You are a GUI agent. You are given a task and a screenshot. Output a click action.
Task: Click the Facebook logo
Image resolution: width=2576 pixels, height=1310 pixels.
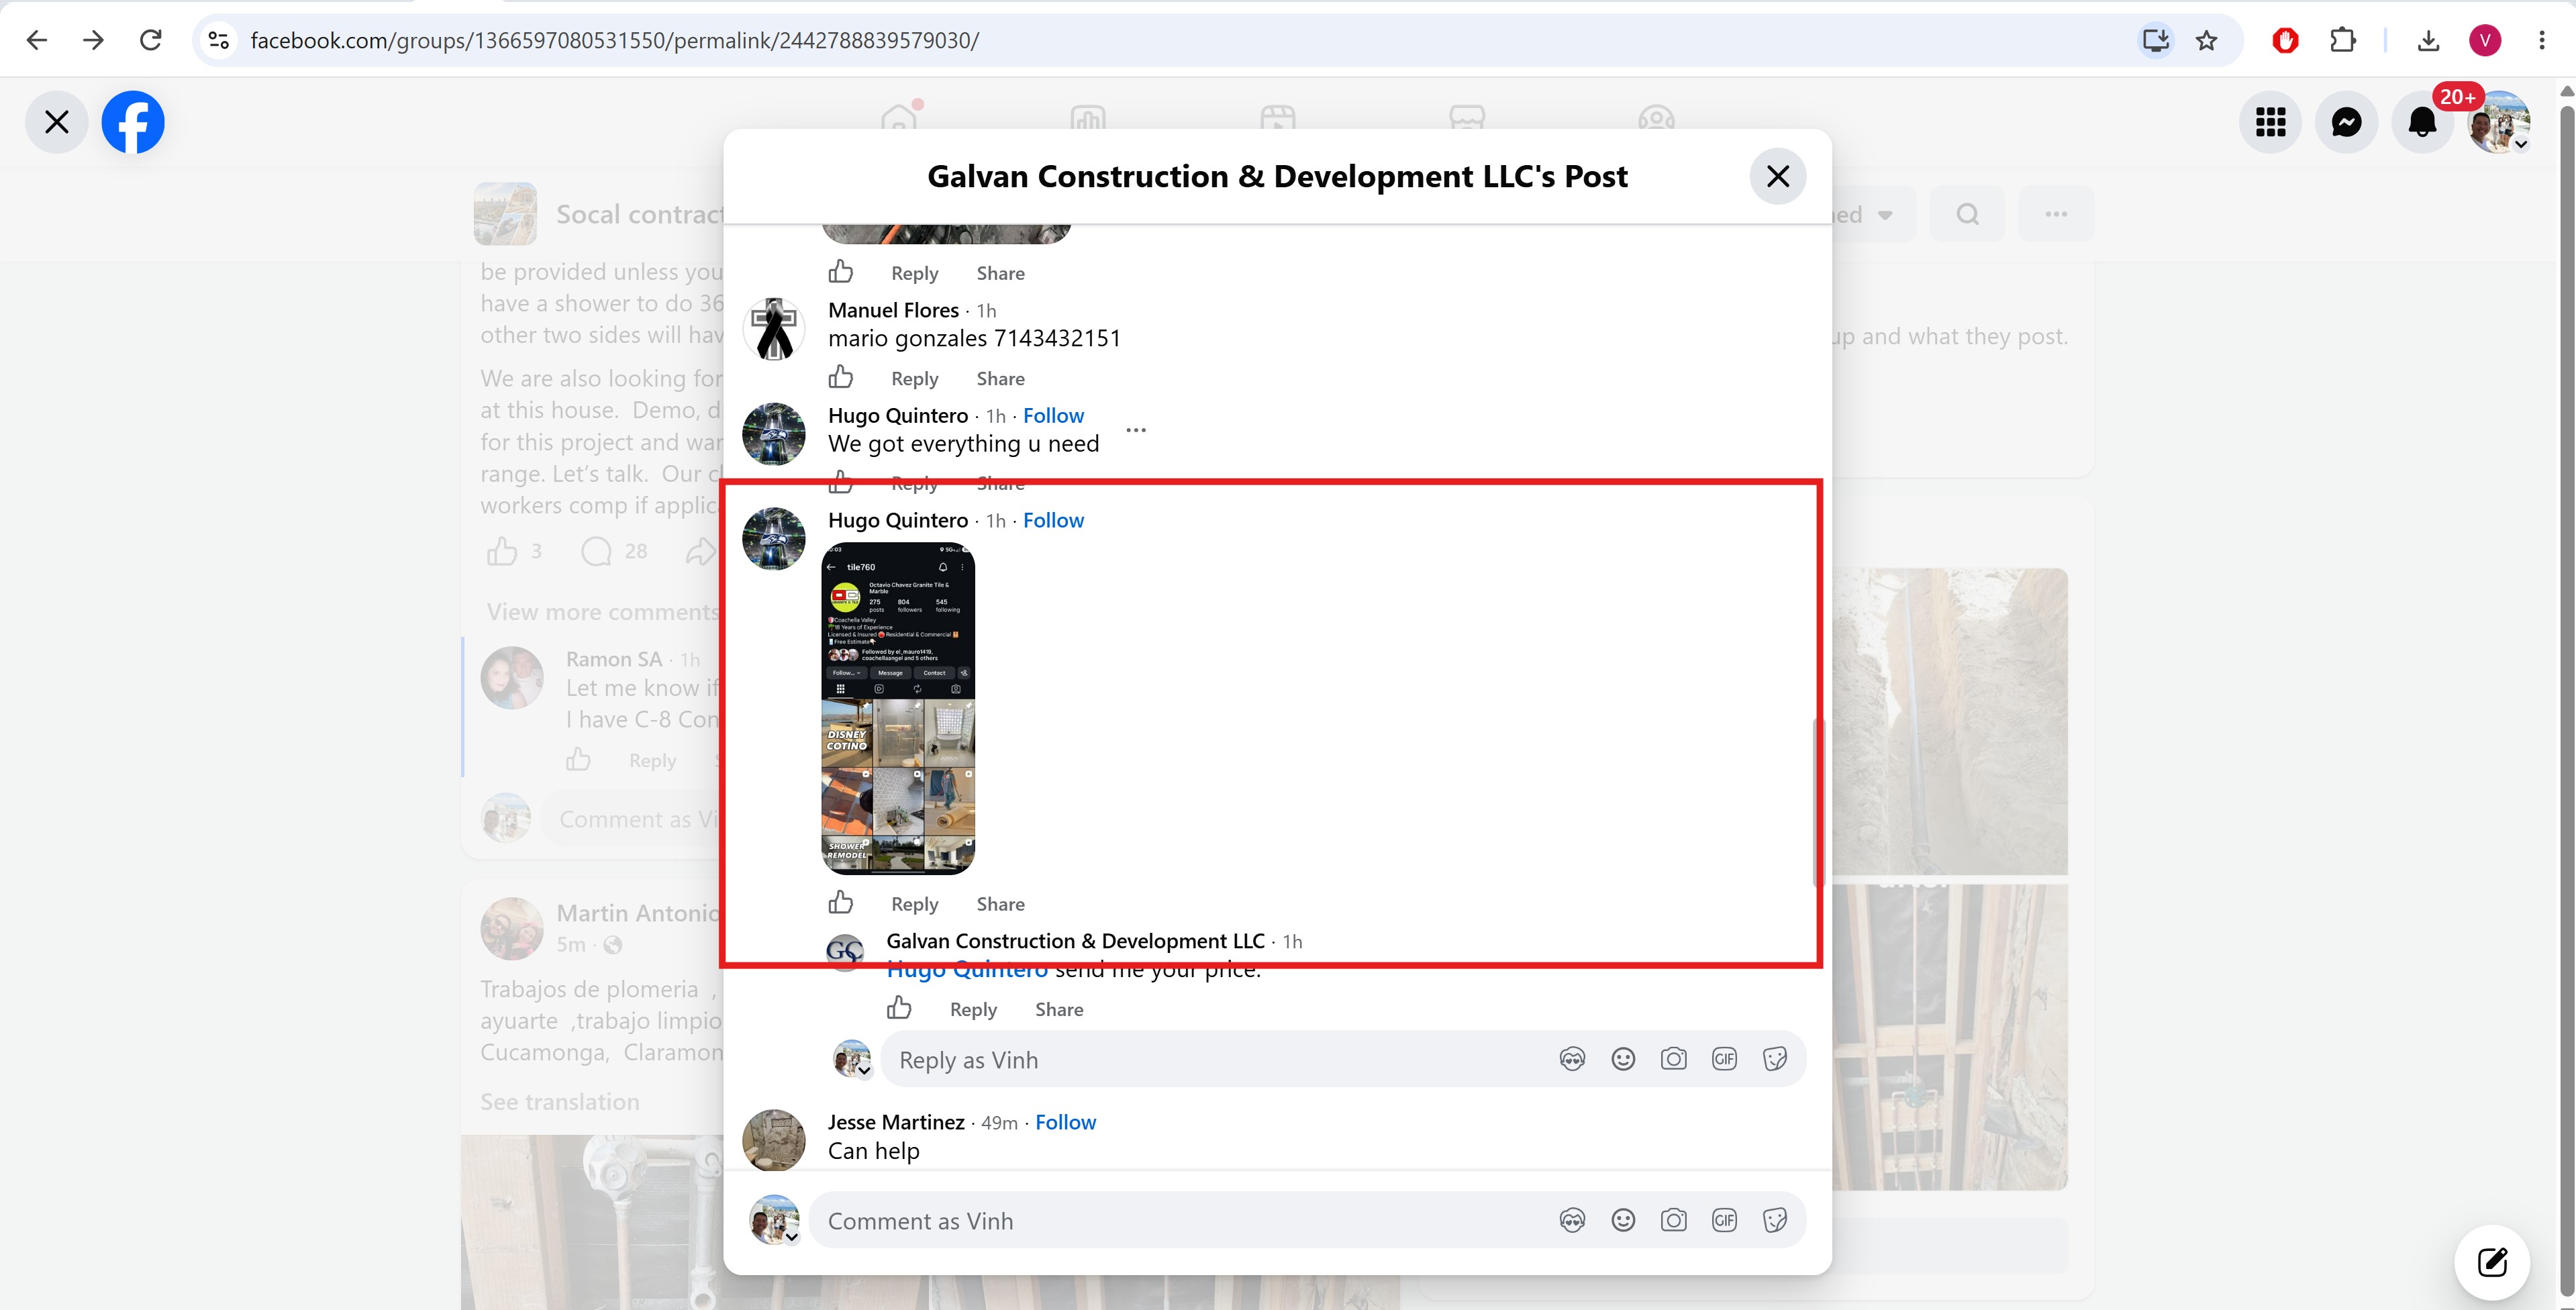[x=133, y=122]
